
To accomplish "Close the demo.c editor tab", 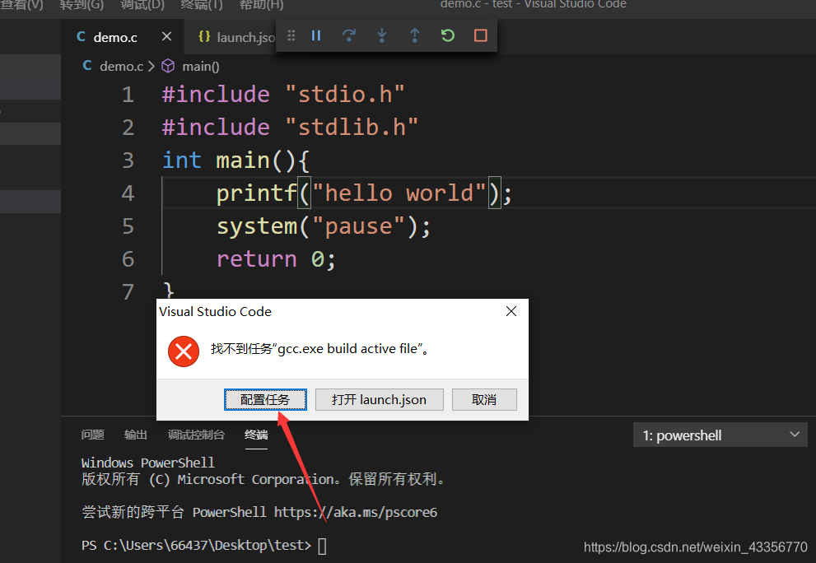I will tap(166, 36).
